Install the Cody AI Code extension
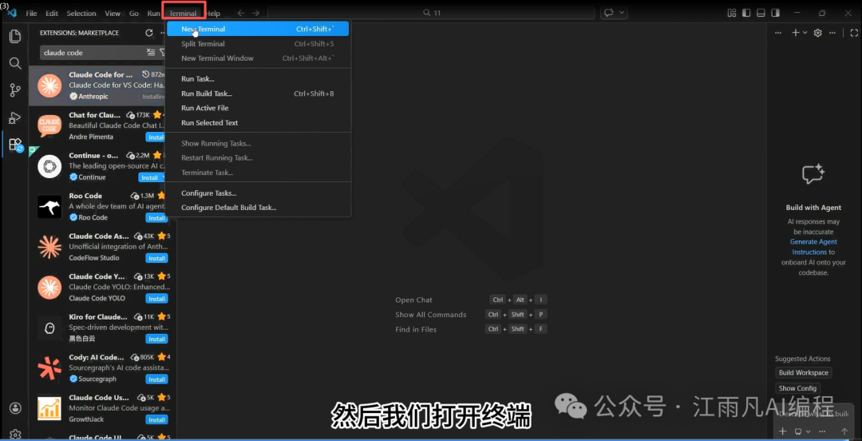This screenshot has height=441, width=862. pos(156,379)
